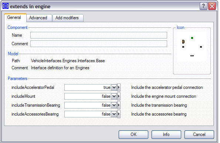Open arrow menu beside includeAcceleratorPedal

click(x=119, y=87)
